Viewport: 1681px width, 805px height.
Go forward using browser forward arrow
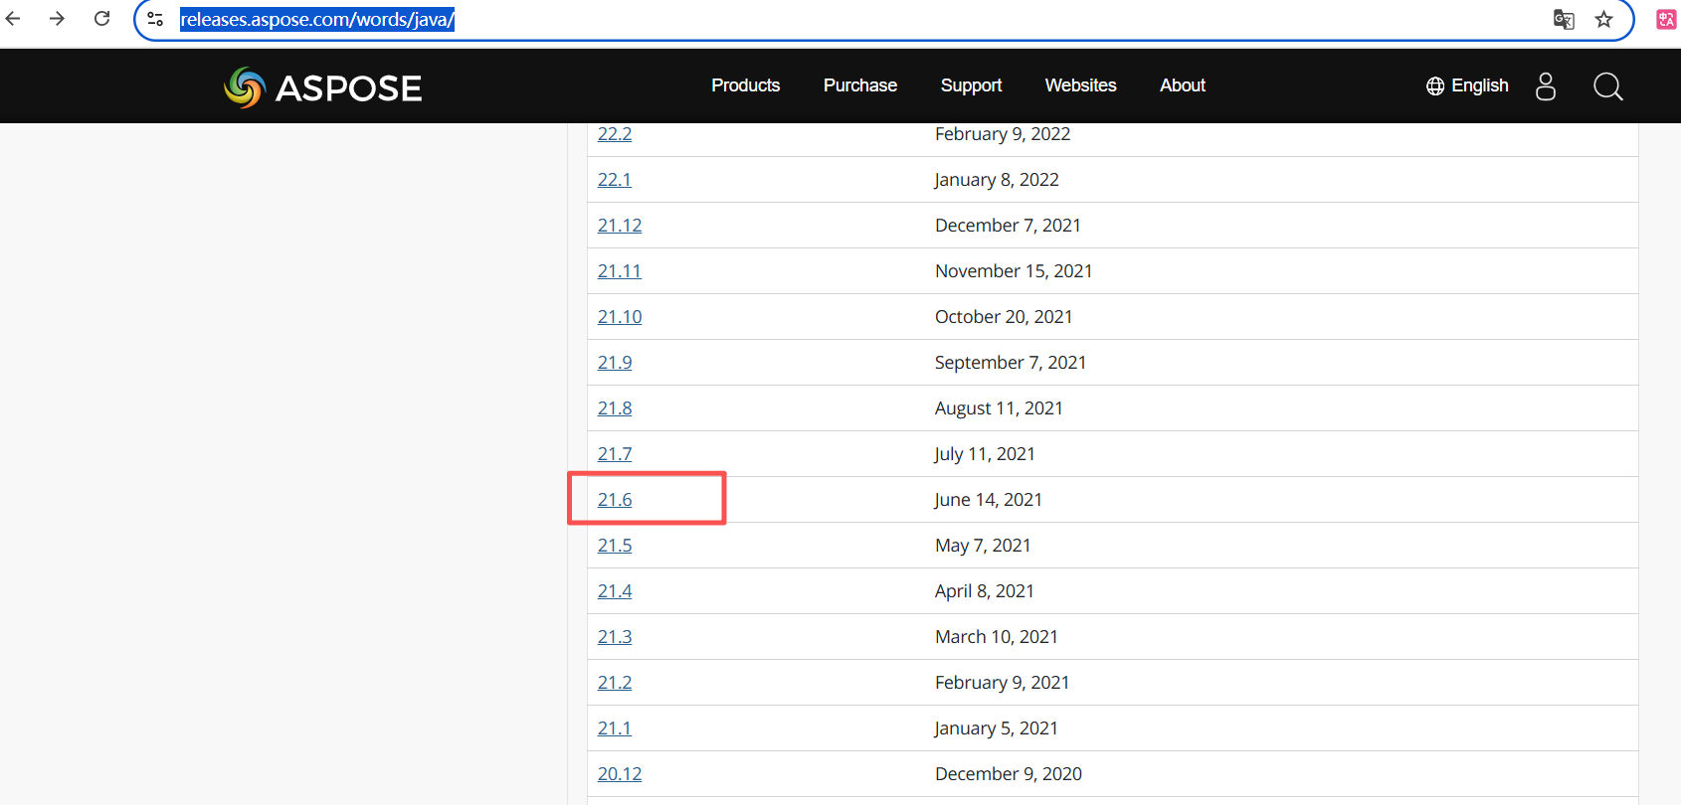(x=57, y=19)
